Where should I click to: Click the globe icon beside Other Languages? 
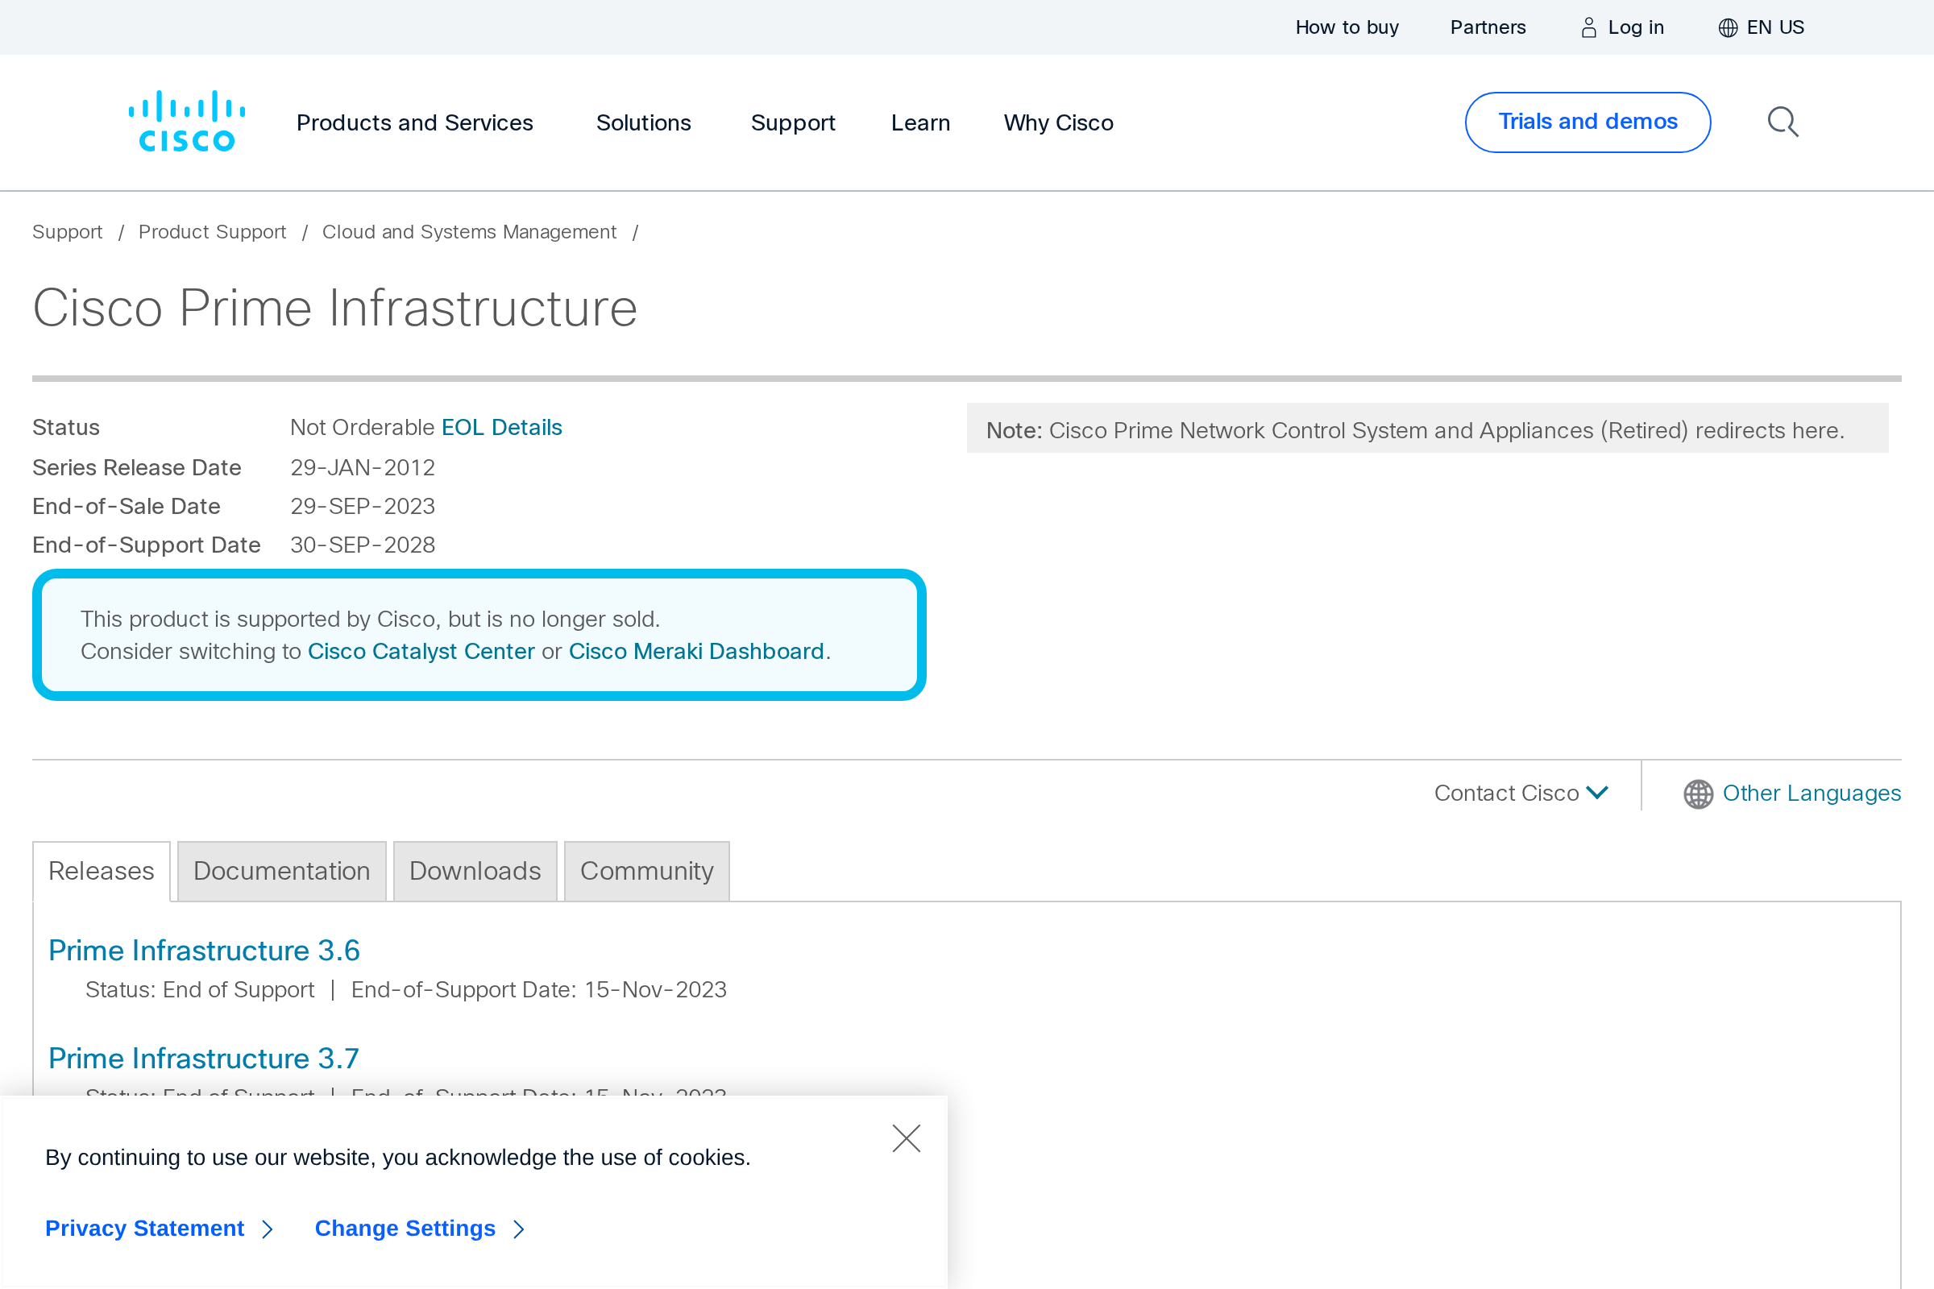(1697, 794)
